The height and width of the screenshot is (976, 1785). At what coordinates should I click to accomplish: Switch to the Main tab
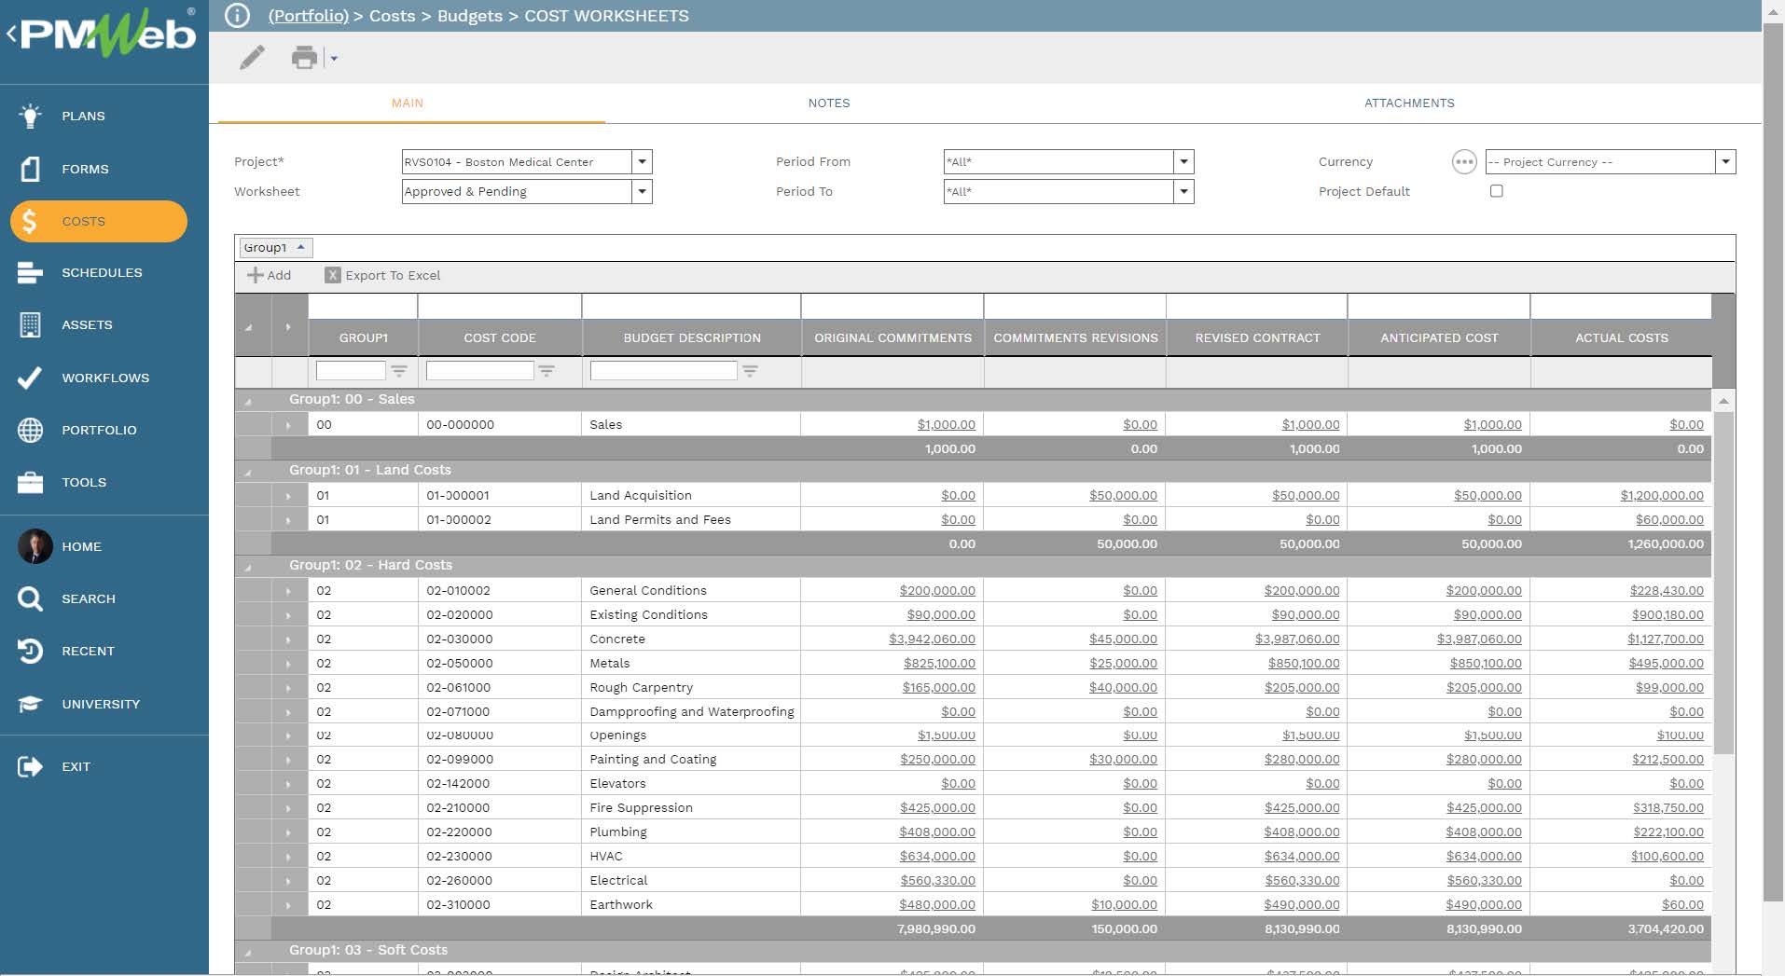pyautogui.click(x=408, y=103)
